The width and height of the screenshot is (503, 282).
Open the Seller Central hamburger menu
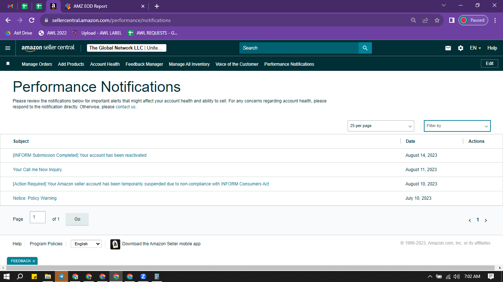(8, 48)
